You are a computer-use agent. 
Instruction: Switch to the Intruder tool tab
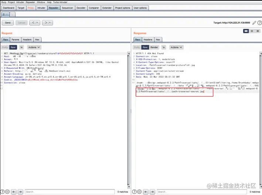[41, 8]
